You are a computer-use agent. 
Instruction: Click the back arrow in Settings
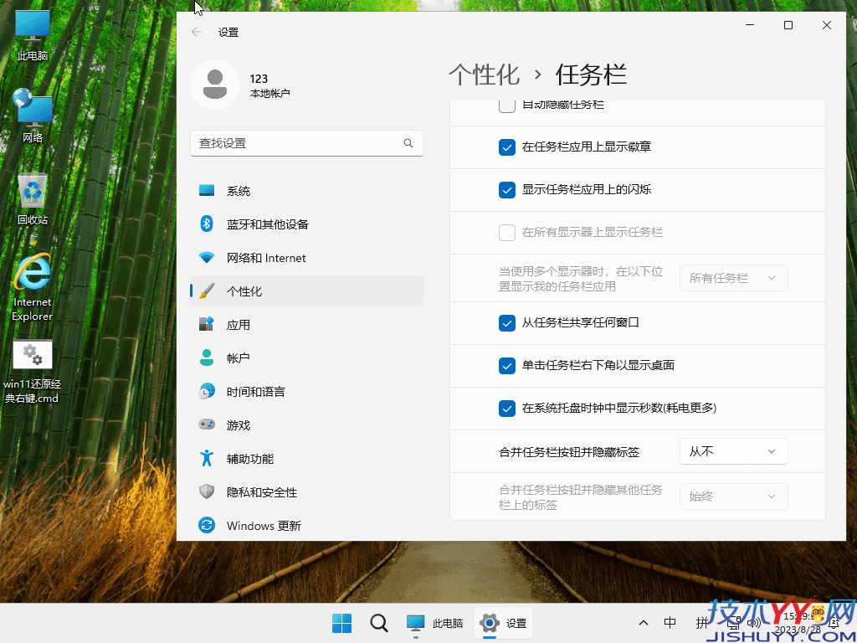(196, 32)
